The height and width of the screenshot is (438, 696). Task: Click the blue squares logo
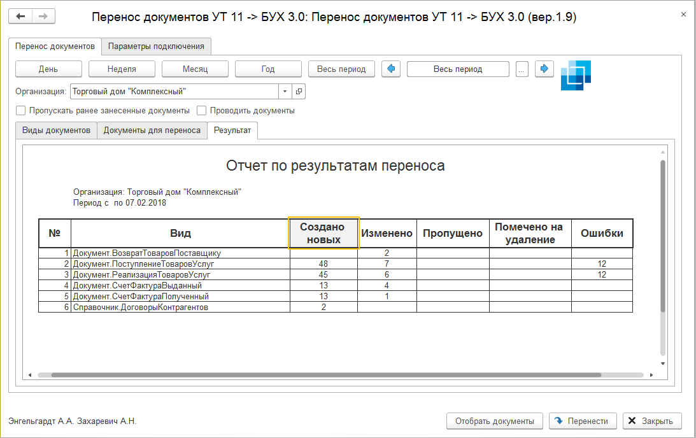tap(576, 76)
